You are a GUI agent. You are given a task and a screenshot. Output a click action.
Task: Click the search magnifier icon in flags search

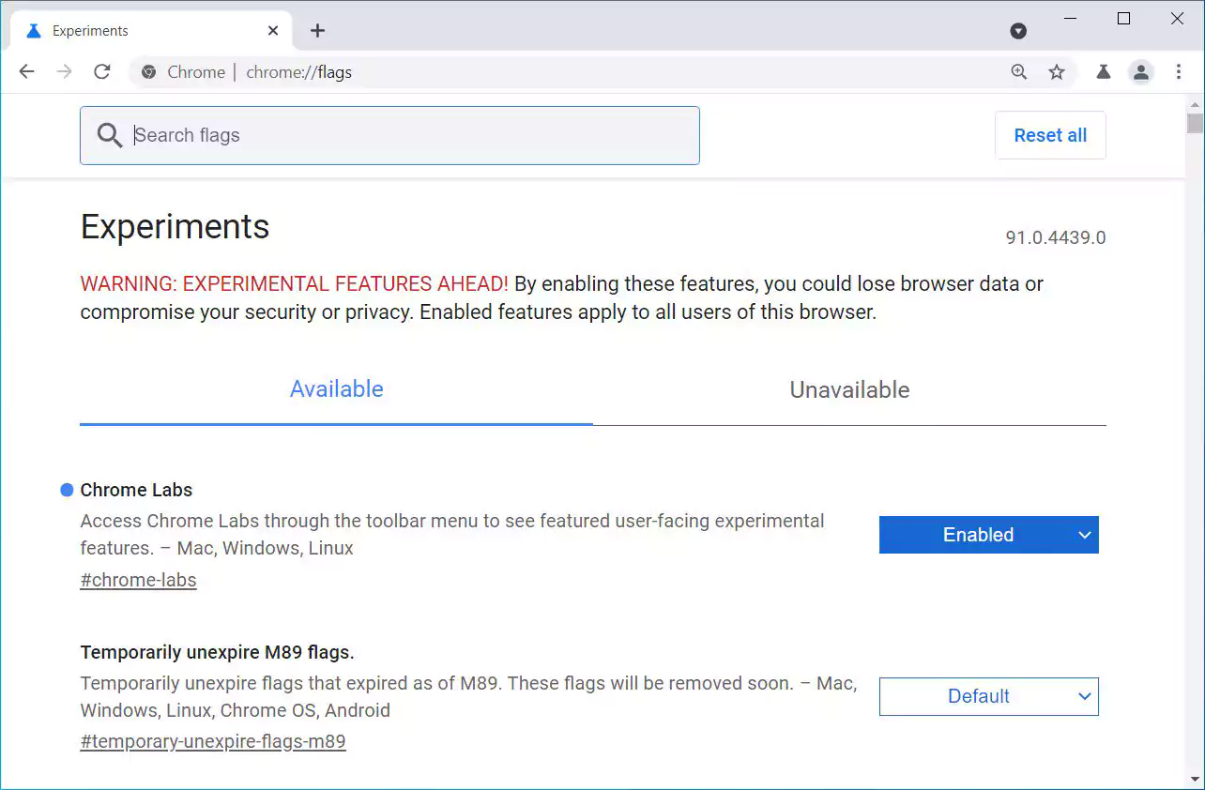tap(110, 135)
